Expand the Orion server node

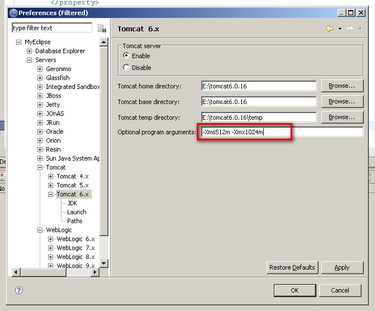tap(40, 140)
